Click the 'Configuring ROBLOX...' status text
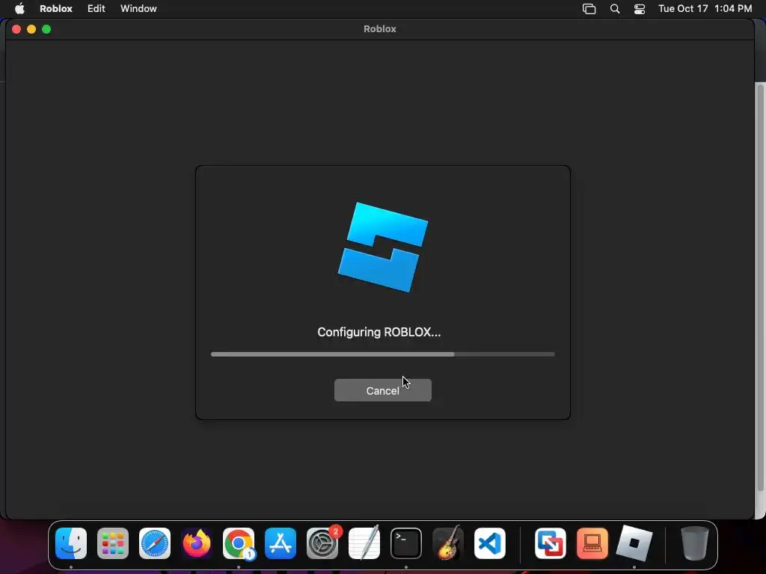The width and height of the screenshot is (766, 574). pyautogui.click(x=379, y=332)
